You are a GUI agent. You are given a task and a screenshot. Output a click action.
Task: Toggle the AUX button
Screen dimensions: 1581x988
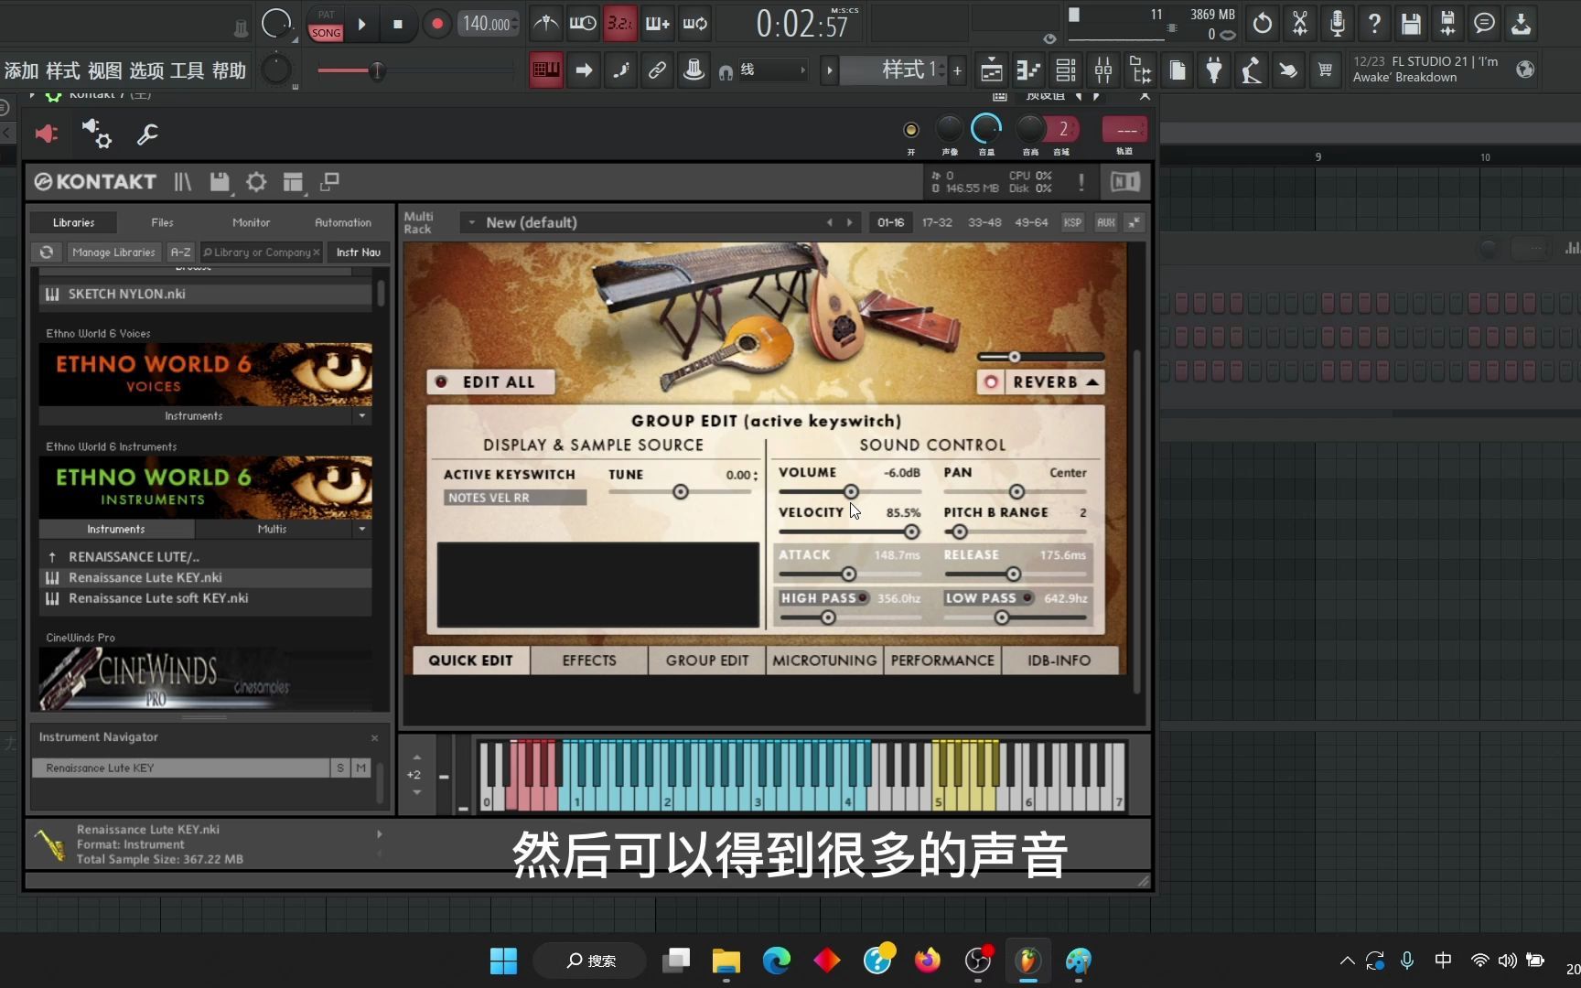click(1106, 222)
